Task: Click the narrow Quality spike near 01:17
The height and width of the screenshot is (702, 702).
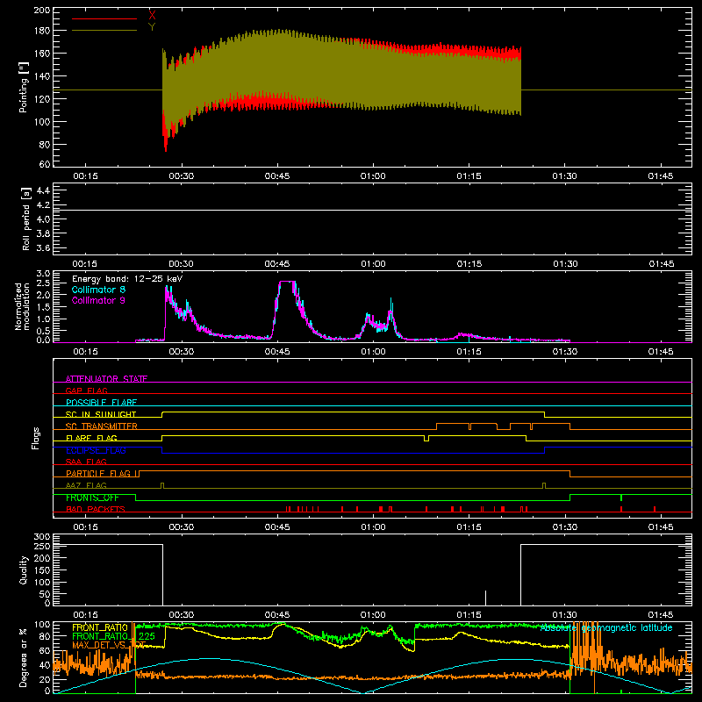Action: [486, 598]
